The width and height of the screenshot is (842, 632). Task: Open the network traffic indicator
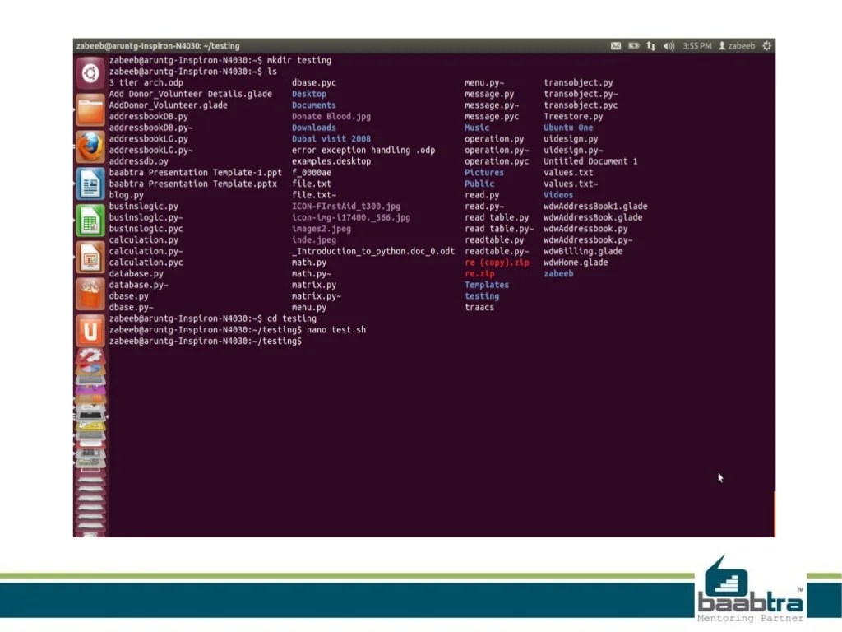pyautogui.click(x=650, y=46)
